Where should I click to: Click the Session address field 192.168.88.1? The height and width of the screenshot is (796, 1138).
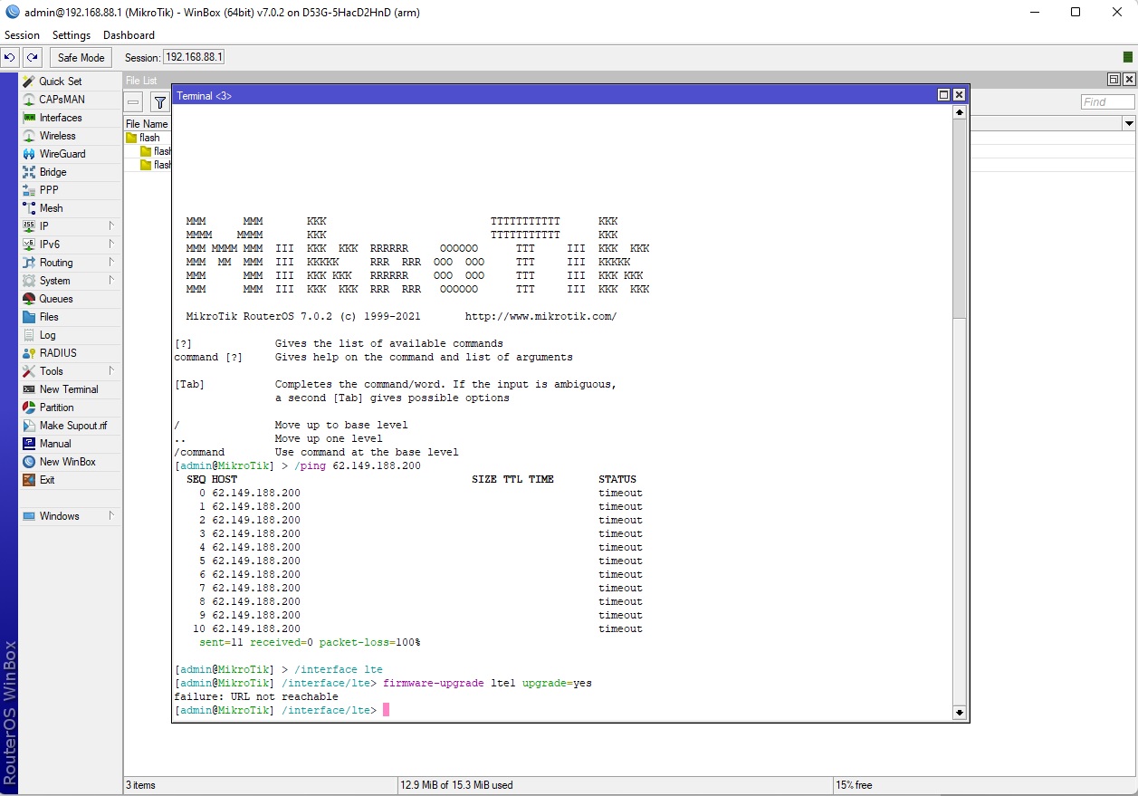pos(194,57)
